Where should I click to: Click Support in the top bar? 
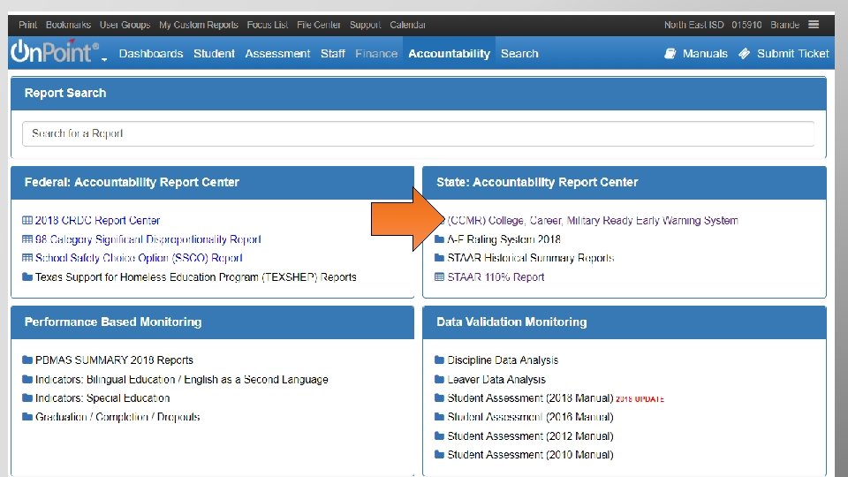(x=365, y=25)
